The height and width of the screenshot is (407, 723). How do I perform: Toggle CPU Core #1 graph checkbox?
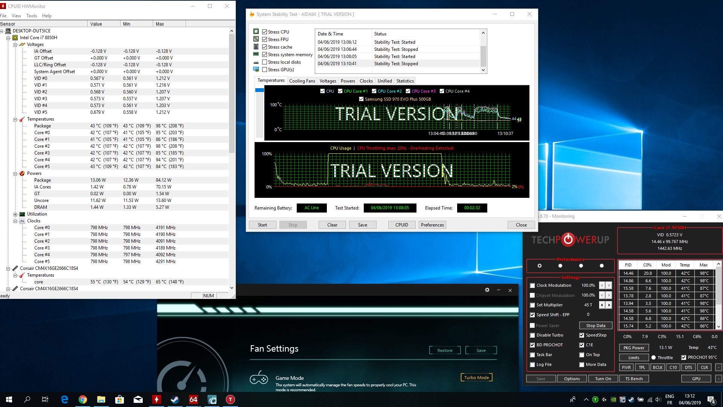pos(340,91)
